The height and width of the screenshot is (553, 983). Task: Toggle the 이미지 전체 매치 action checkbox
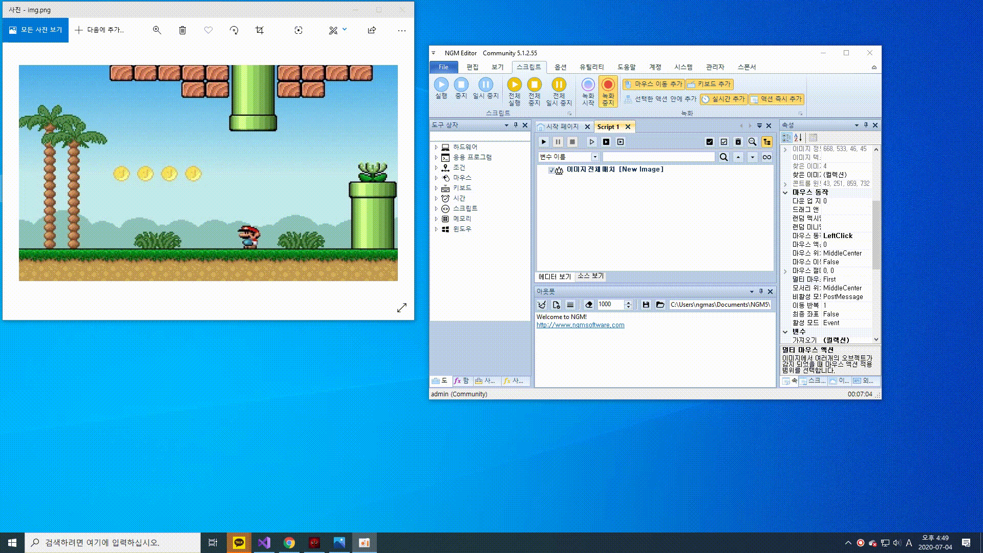click(x=551, y=170)
